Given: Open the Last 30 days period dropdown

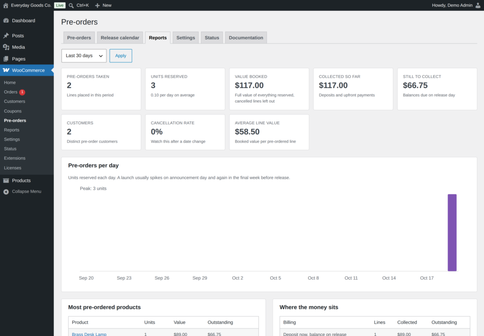Looking at the screenshot, I should tap(84, 56).
